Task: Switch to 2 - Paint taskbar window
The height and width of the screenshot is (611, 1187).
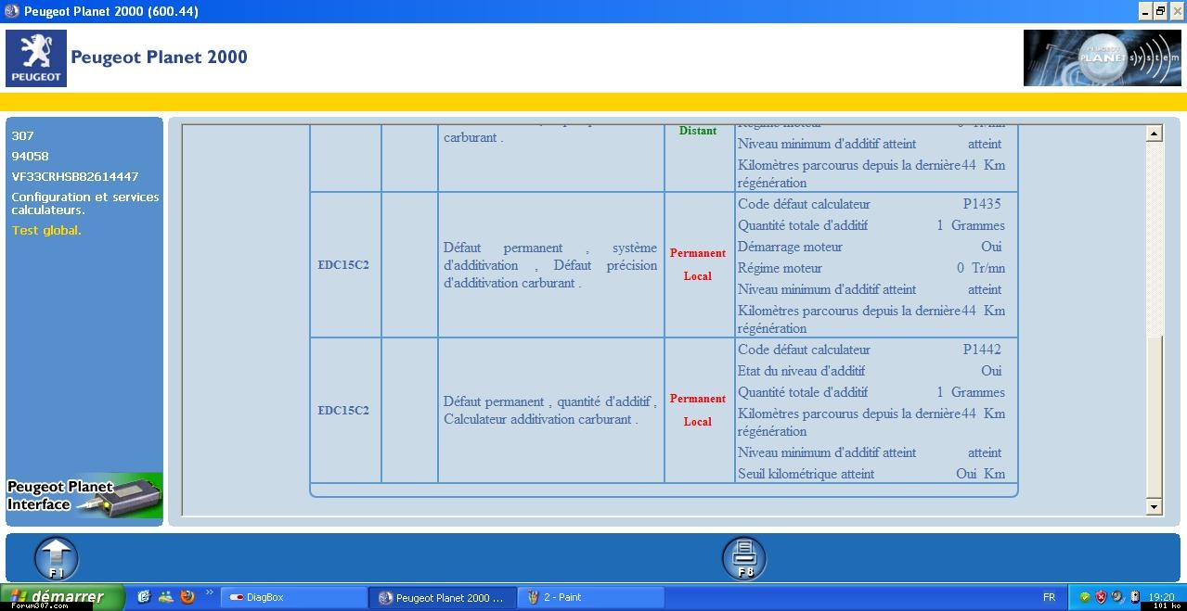Action: (x=589, y=597)
